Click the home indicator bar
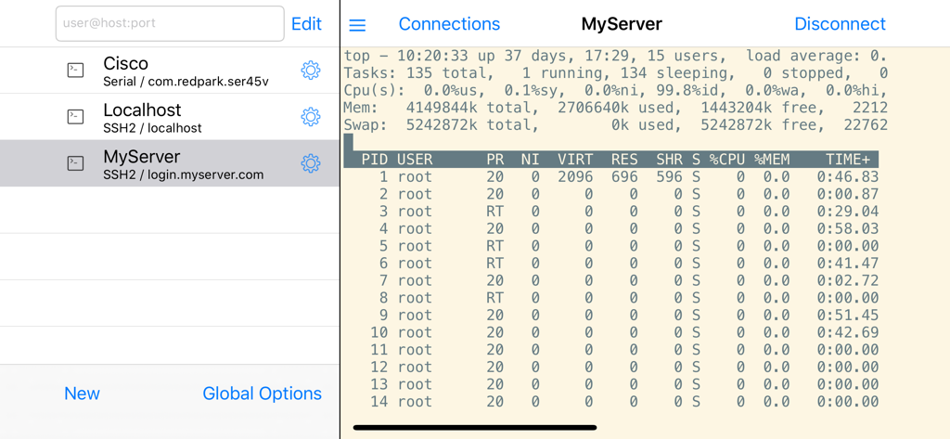Image resolution: width=950 pixels, height=439 pixels. [x=474, y=428]
